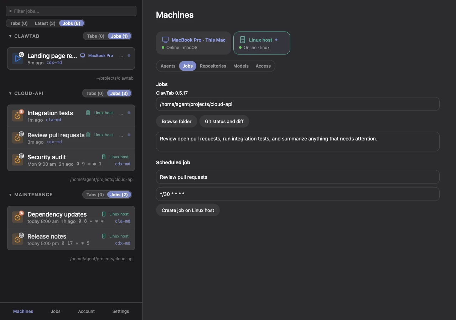Screen dimensions: 456x320
Task: Click the timer icon for Integration tests
Action: 17,116
